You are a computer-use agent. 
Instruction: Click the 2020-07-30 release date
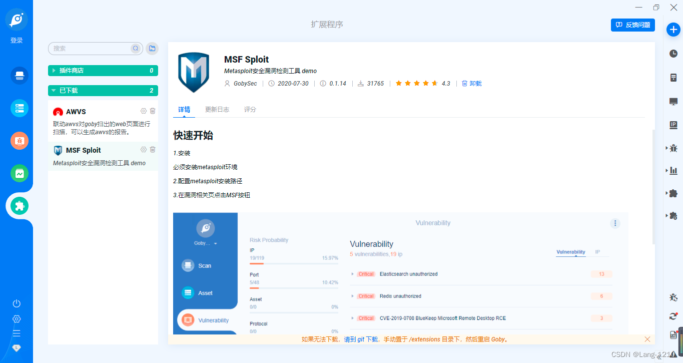click(293, 84)
